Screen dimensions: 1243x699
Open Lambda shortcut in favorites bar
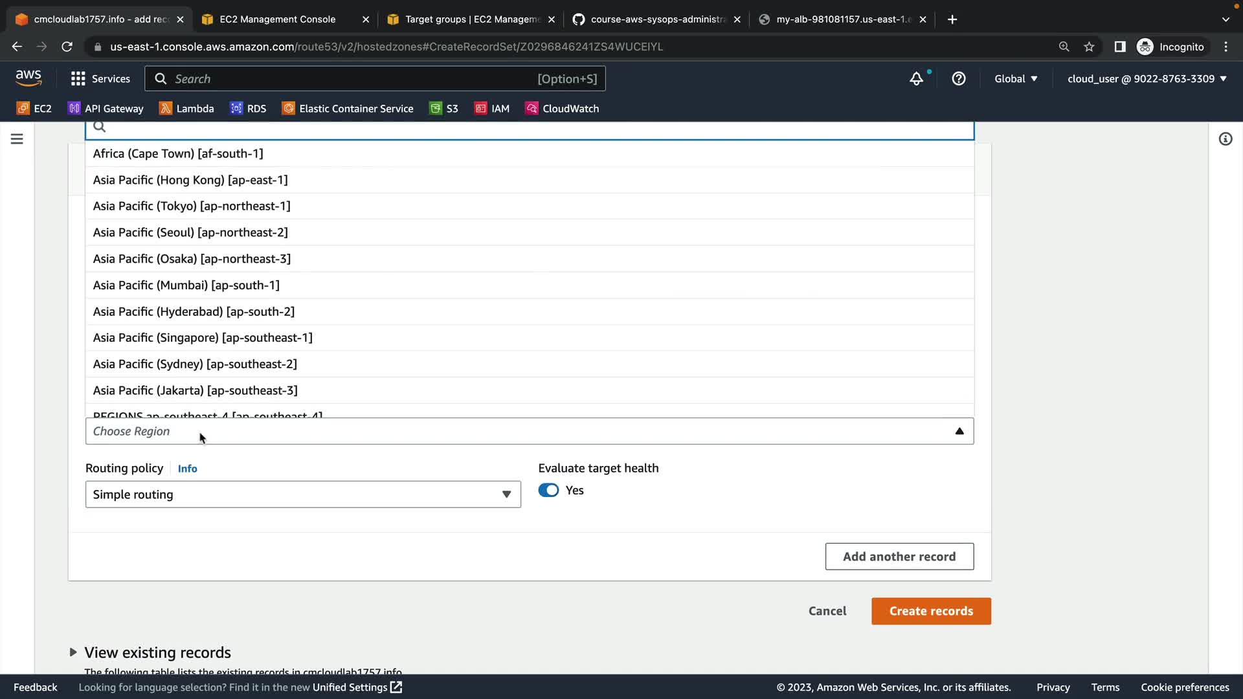click(186, 109)
